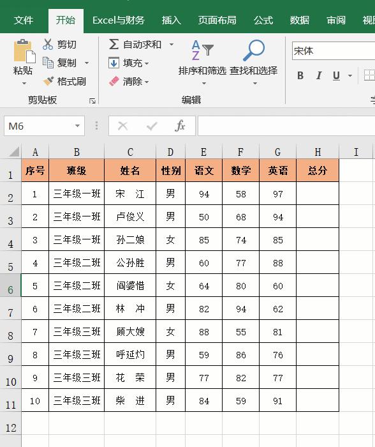
Task: Switch to the 数据 Data tab
Action: point(300,20)
